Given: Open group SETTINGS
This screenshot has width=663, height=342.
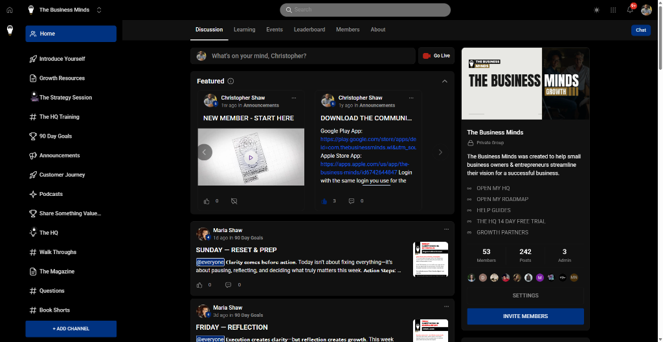Looking at the screenshot, I should click(525, 295).
